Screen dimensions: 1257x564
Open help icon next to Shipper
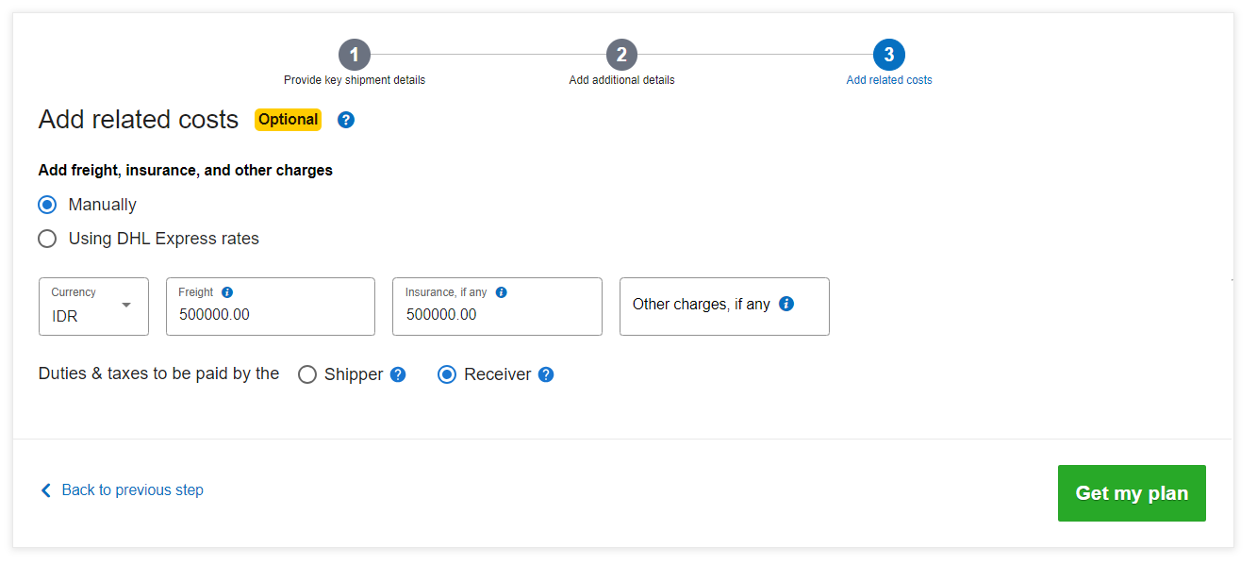[x=398, y=374]
